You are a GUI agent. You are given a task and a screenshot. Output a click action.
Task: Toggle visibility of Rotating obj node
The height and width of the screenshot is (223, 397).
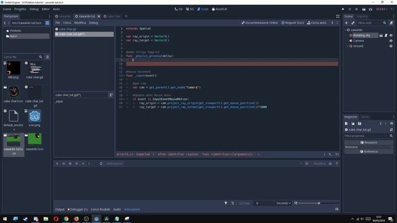[391, 35]
